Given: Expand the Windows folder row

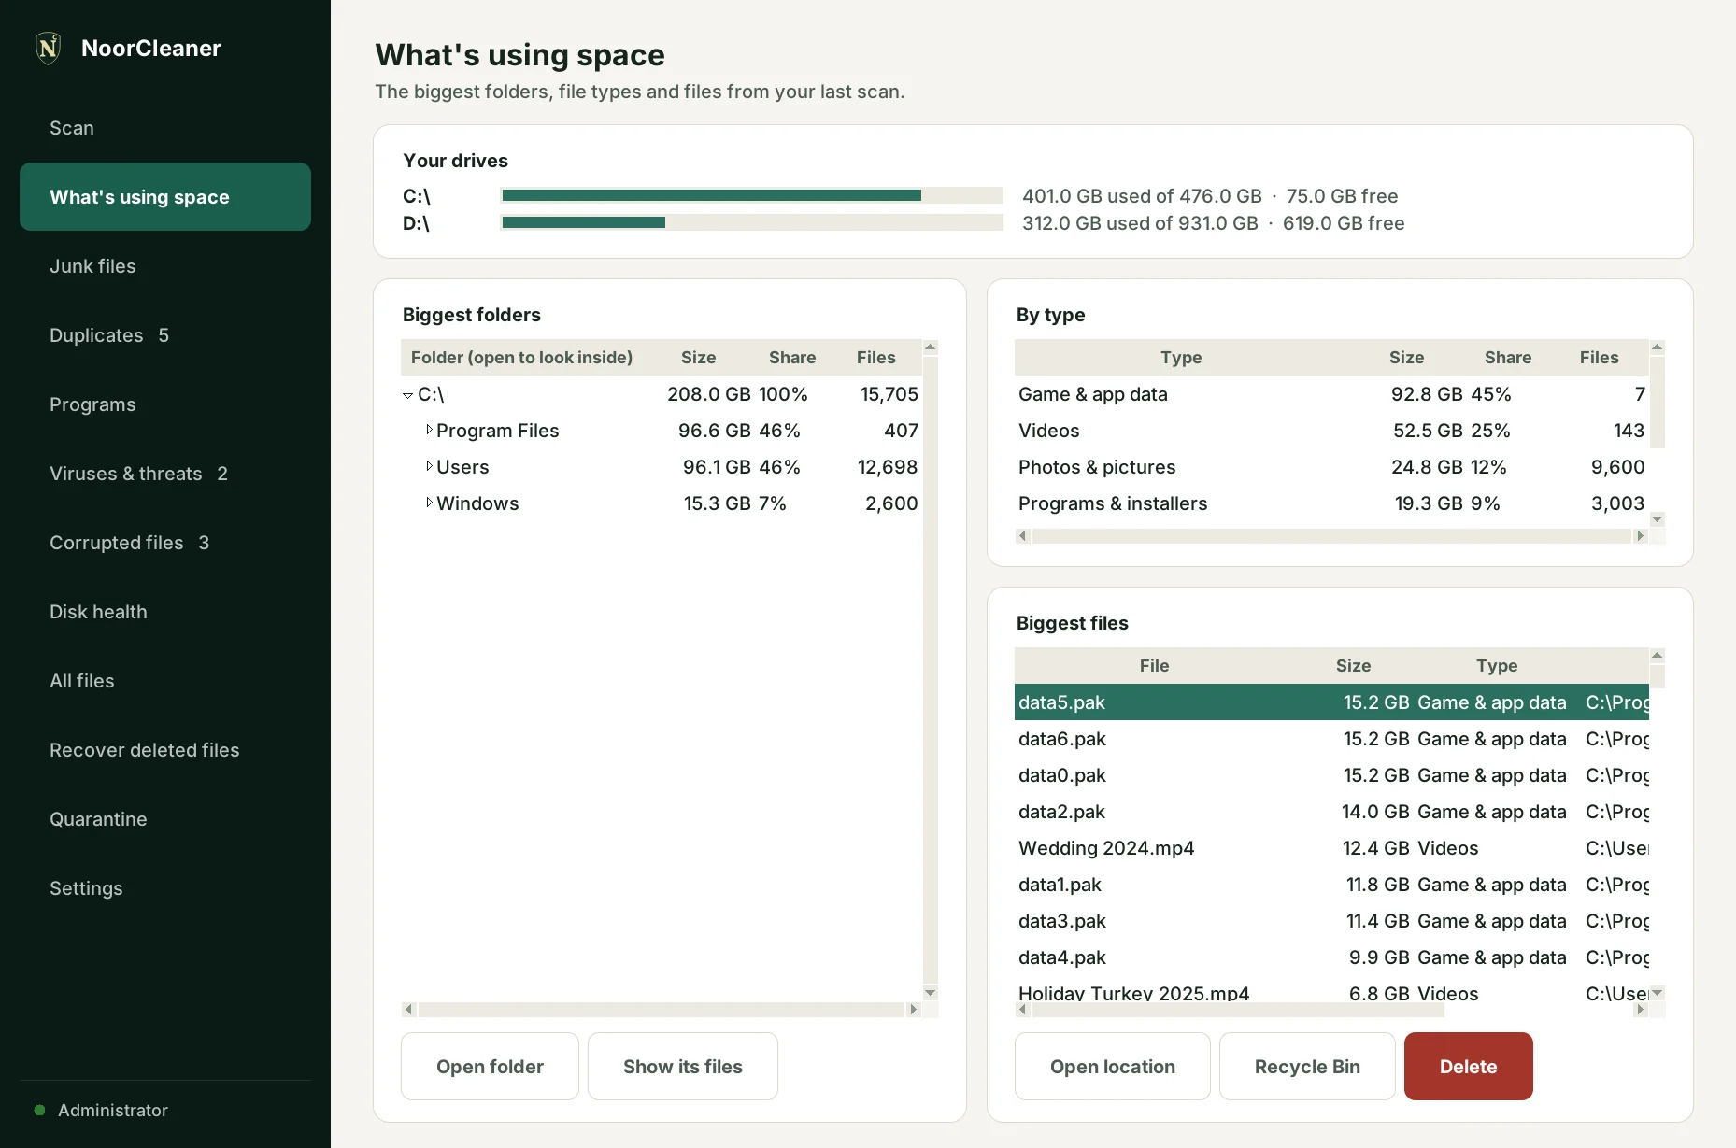Looking at the screenshot, I should point(429,503).
